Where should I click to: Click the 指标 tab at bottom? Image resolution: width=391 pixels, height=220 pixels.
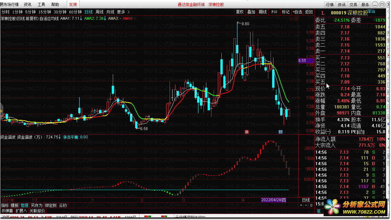pyautogui.click(x=5, y=205)
